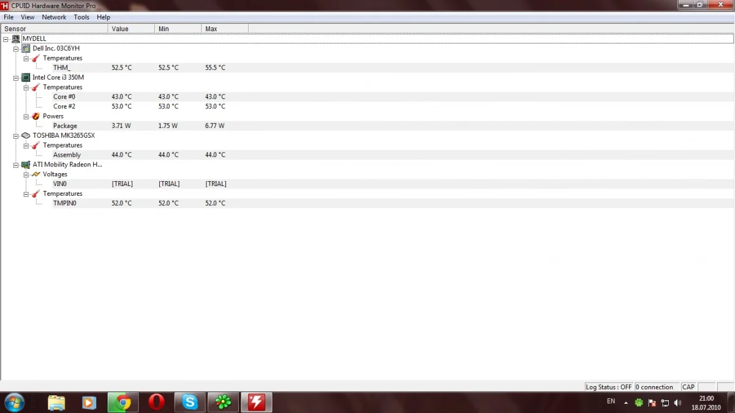
Task: Collapse the TOSHIBA MK3265GSX node
Action: (16, 136)
